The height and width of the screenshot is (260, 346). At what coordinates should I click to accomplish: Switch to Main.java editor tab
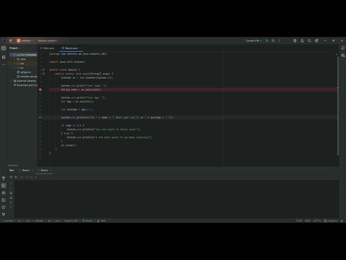click(x=47, y=48)
